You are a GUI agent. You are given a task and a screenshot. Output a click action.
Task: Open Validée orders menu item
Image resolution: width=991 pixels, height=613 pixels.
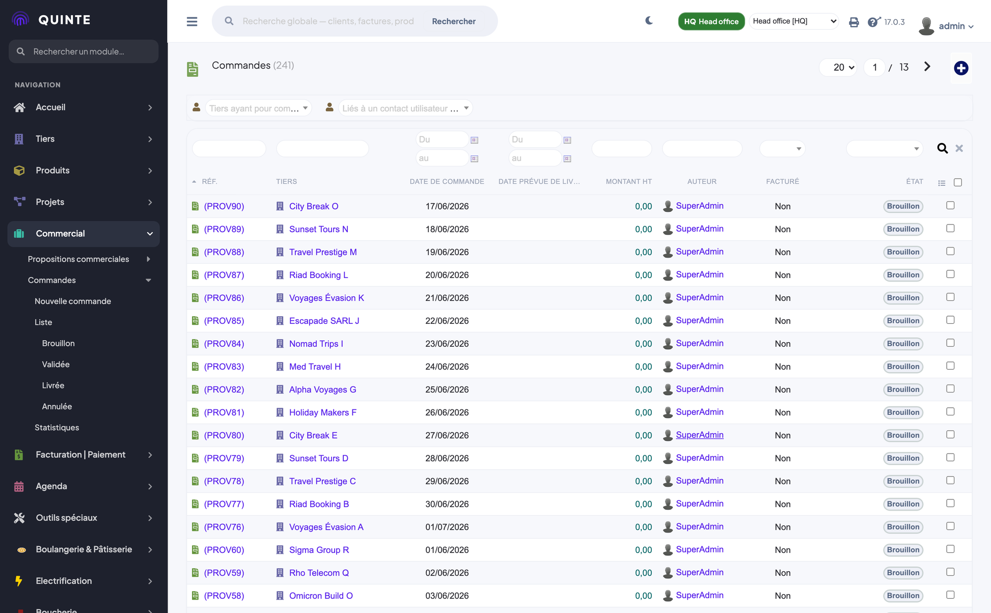[x=56, y=365]
